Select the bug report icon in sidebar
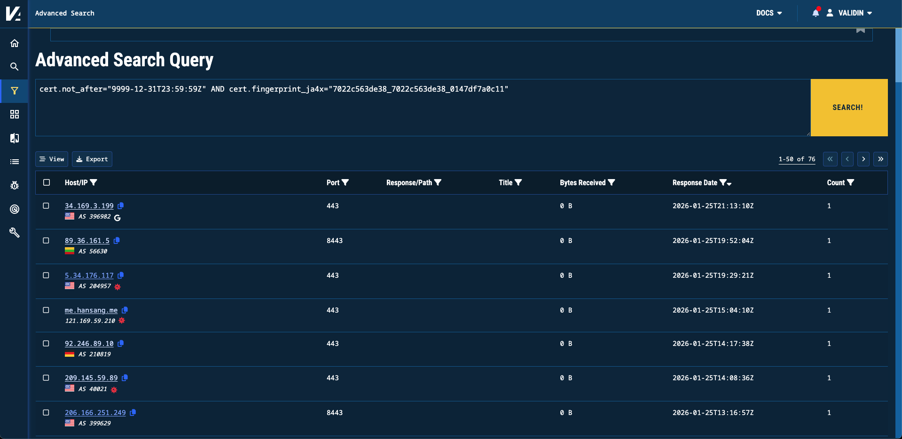Screen dimensions: 902x439 coord(15,185)
